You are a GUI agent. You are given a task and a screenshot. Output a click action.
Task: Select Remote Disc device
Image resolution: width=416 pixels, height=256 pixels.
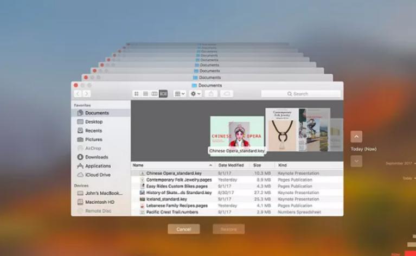[x=101, y=211]
